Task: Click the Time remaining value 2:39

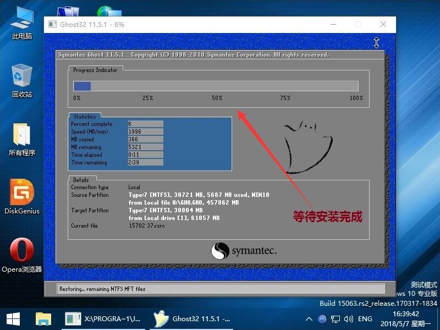Action: point(145,162)
